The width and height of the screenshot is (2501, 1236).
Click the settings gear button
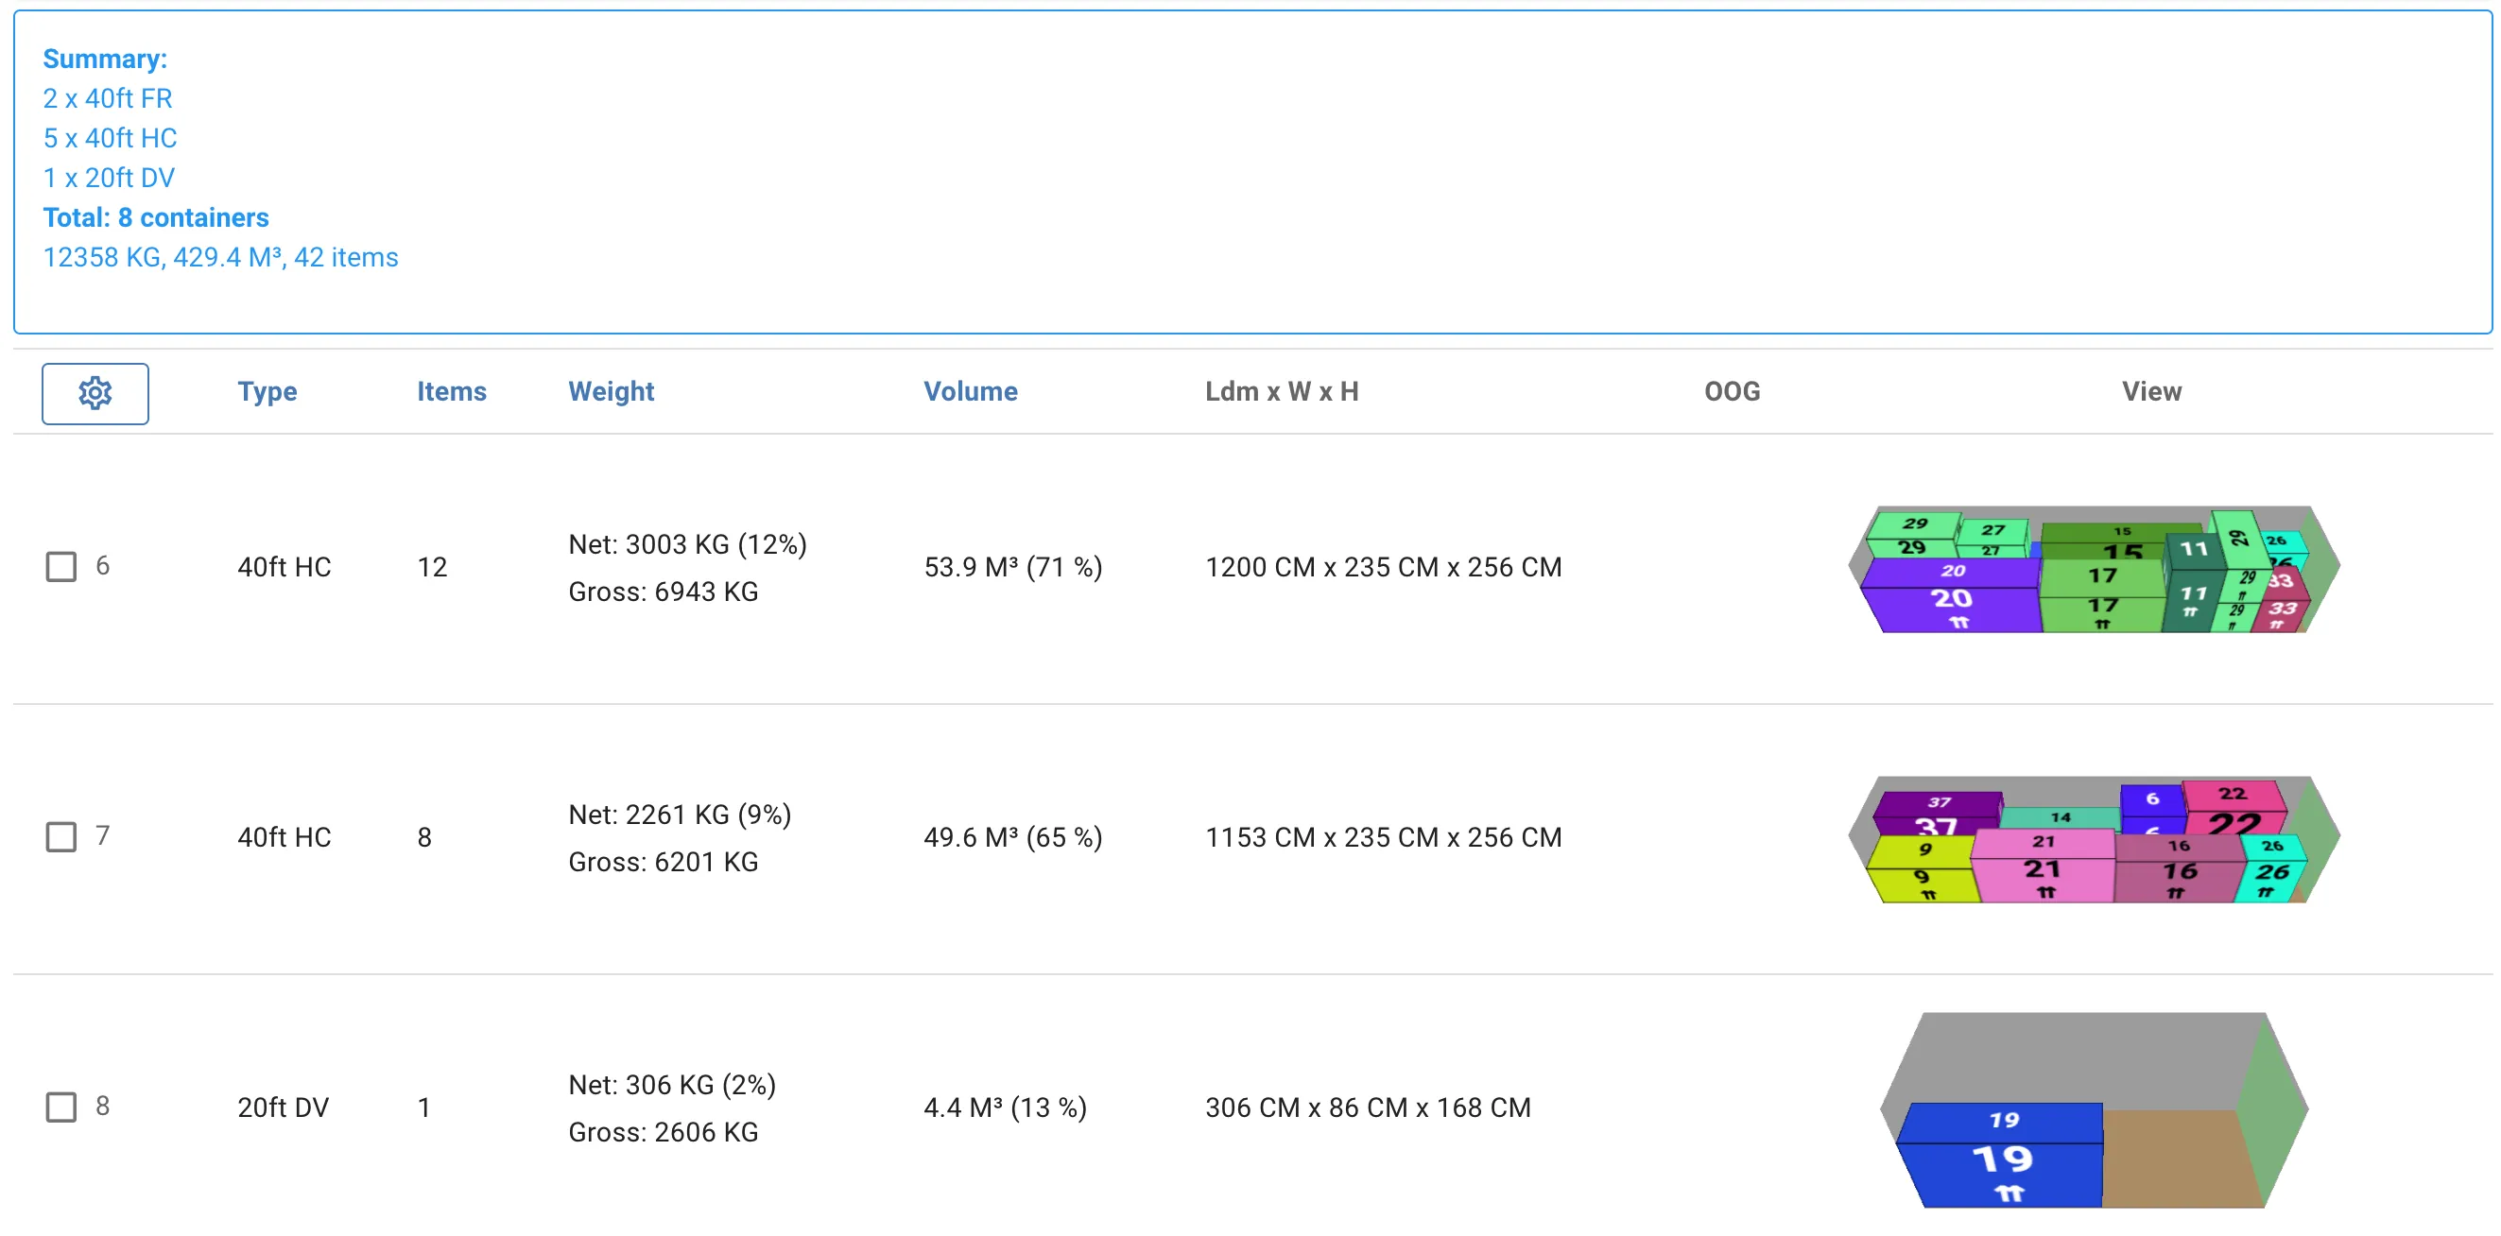click(95, 393)
